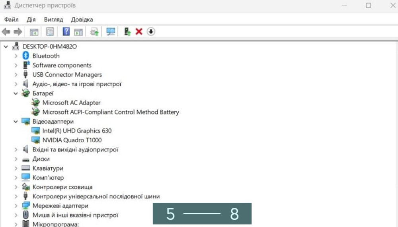Minimize the Диспетчер пристроїв window
Screen dimensions: 398x227
pos(344,5)
